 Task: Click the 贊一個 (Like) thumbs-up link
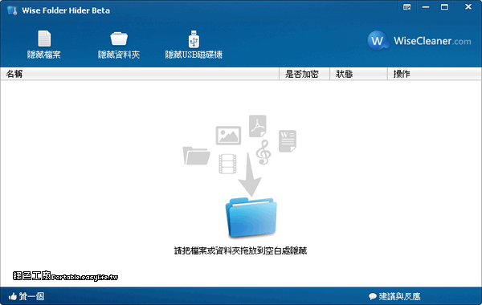[27, 296]
